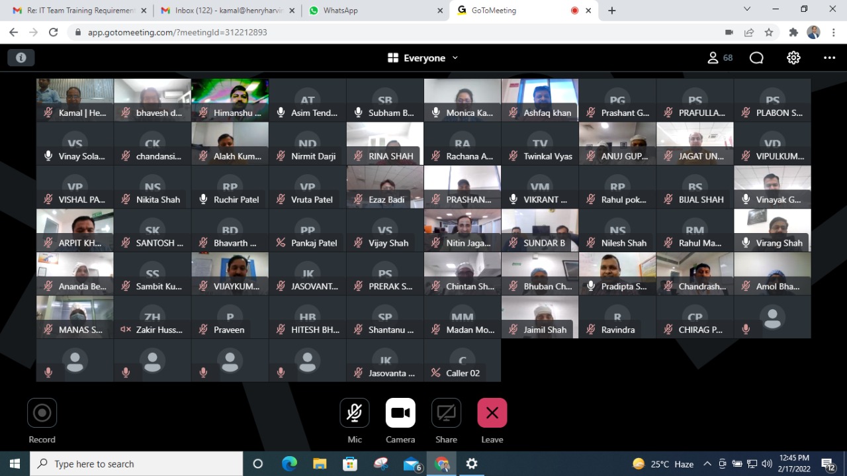Click the Share screen icon
The image size is (847, 476).
click(446, 413)
